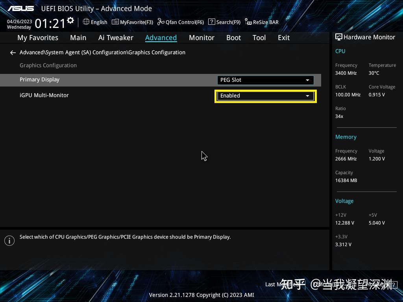This screenshot has width=403, height=302.
Task: Open the ReSize BAR settings
Action: tap(261, 22)
